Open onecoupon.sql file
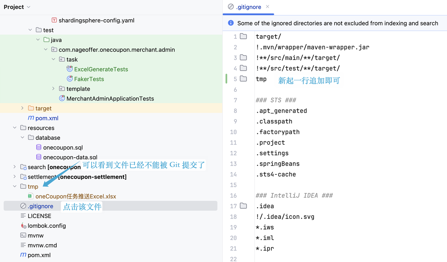This screenshot has height=262, width=447. click(63, 147)
